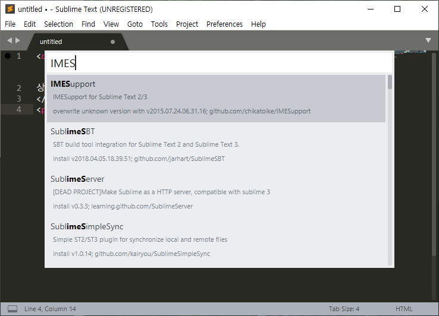This screenshot has height=316, width=439.
Task: Open the Preferences menu
Action: click(x=224, y=24)
